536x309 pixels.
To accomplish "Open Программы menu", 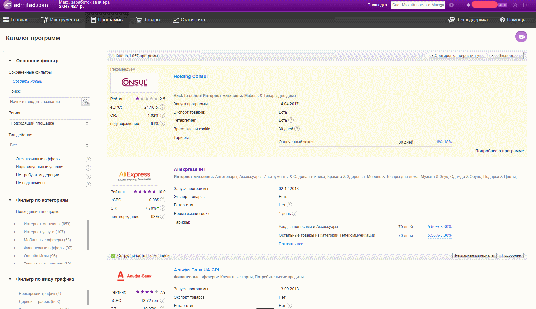I will point(107,20).
